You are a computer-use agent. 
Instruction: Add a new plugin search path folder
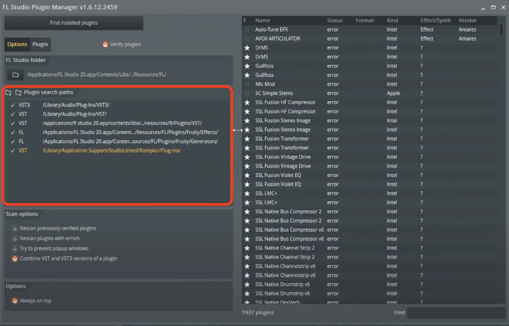pyautogui.click(x=8, y=93)
